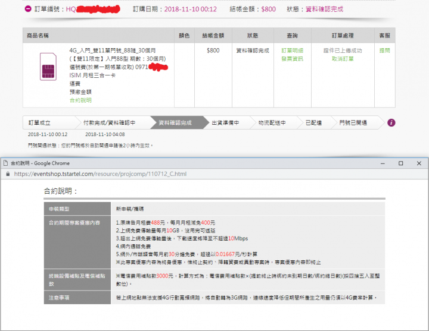Click the 已配達 progress step

click(x=313, y=123)
